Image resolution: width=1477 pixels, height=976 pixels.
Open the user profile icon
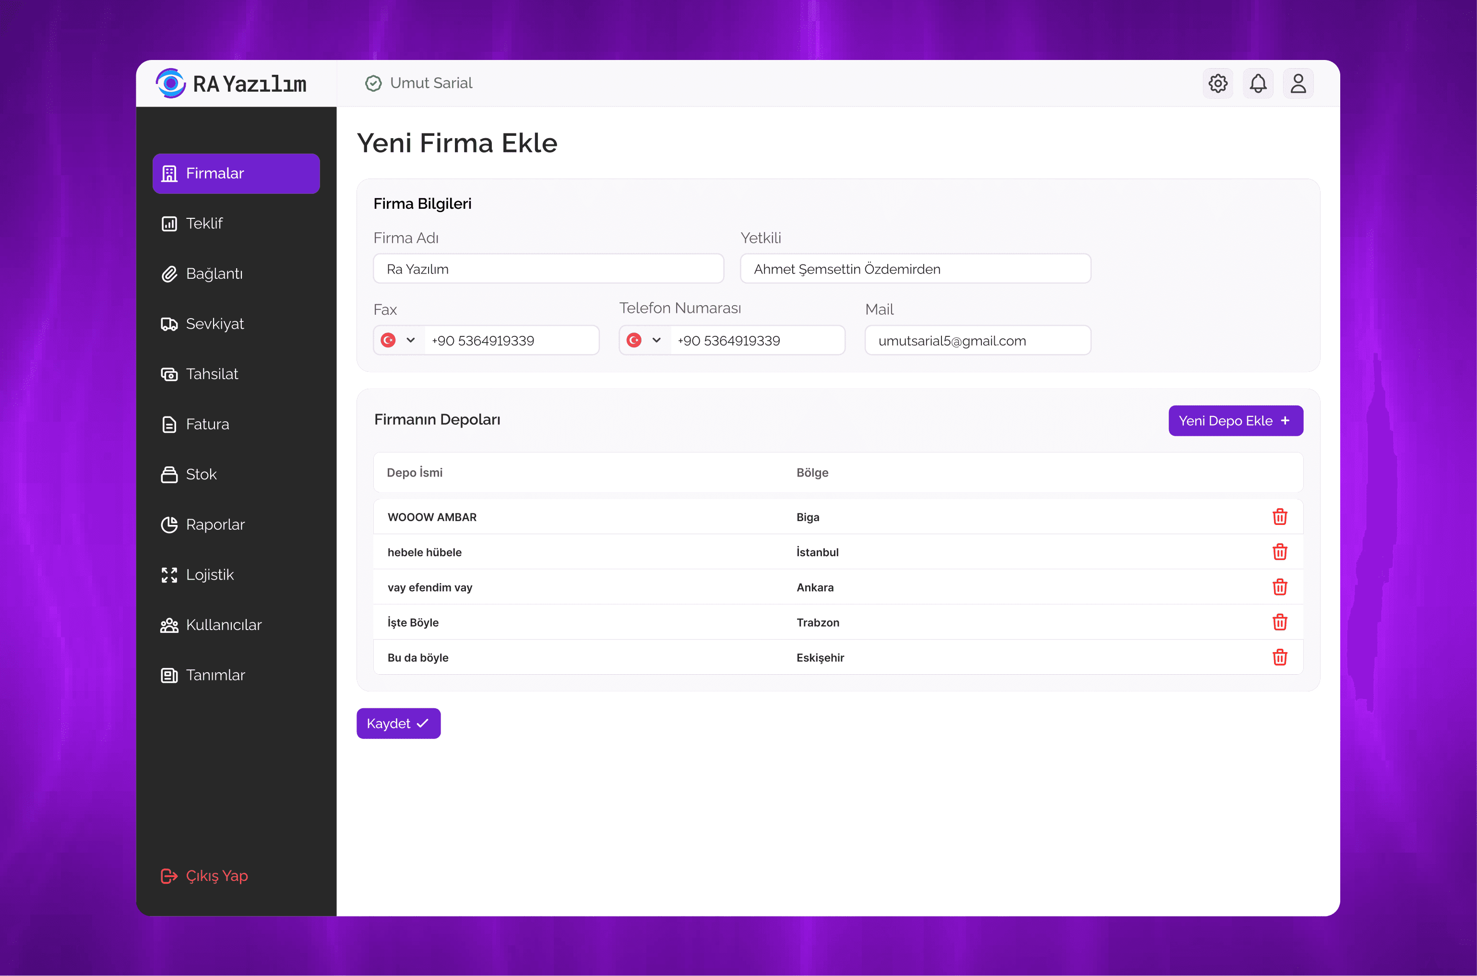pos(1298,83)
